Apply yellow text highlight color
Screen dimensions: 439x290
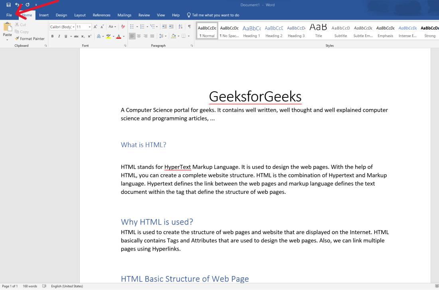(109, 36)
